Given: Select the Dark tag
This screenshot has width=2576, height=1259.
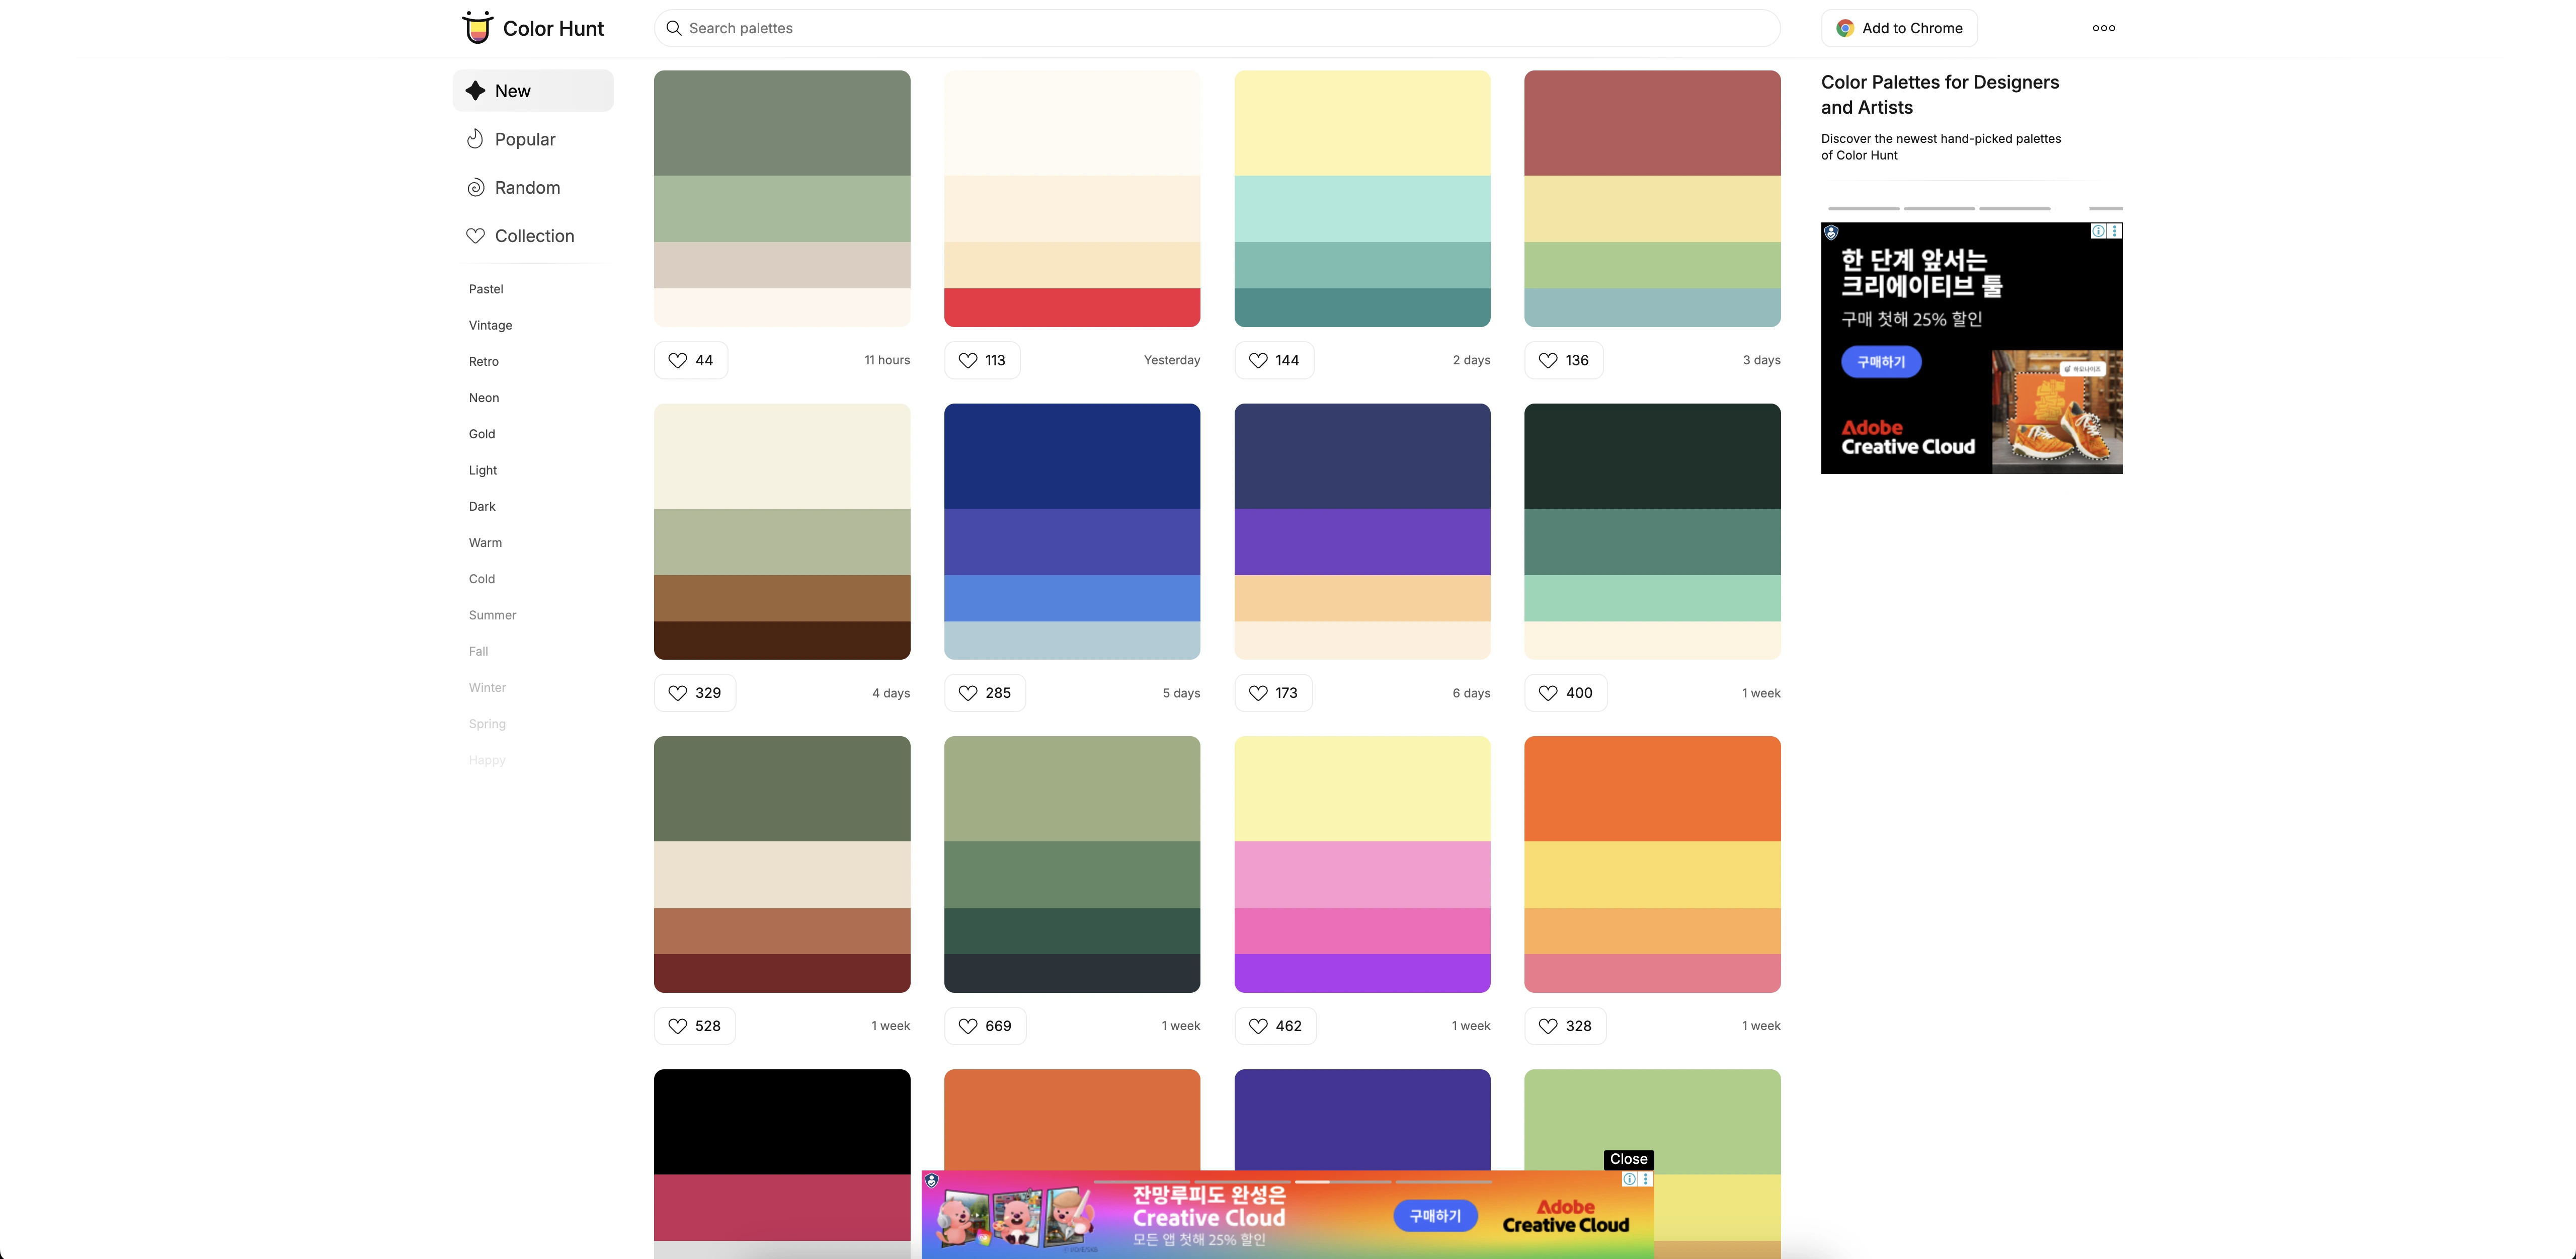Looking at the screenshot, I should [482, 506].
